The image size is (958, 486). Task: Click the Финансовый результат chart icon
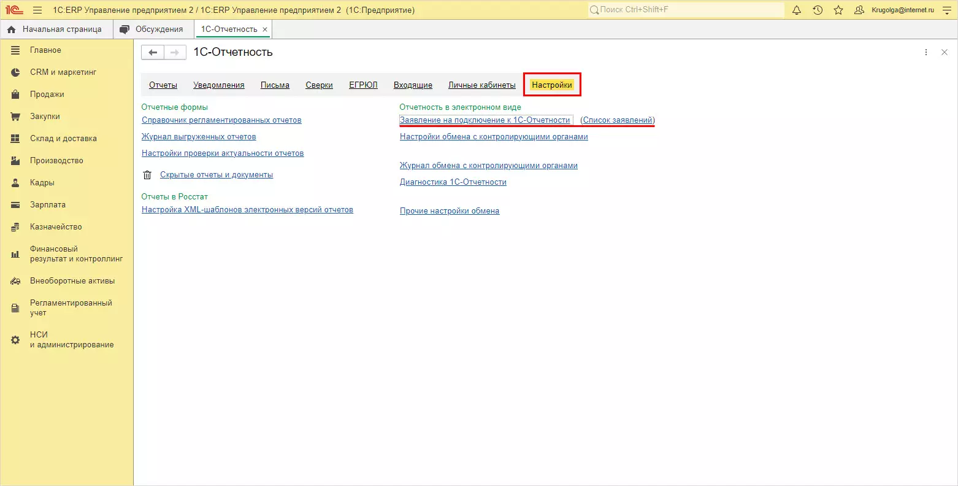pos(15,254)
